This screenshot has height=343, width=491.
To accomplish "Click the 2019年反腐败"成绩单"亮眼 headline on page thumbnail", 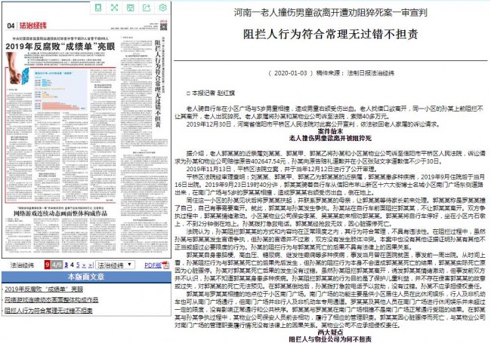I will (60, 47).
